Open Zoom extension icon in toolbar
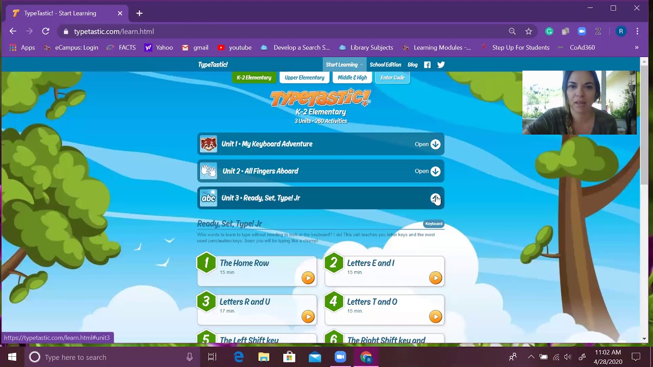653x367 pixels. pyautogui.click(x=582, y=31)
